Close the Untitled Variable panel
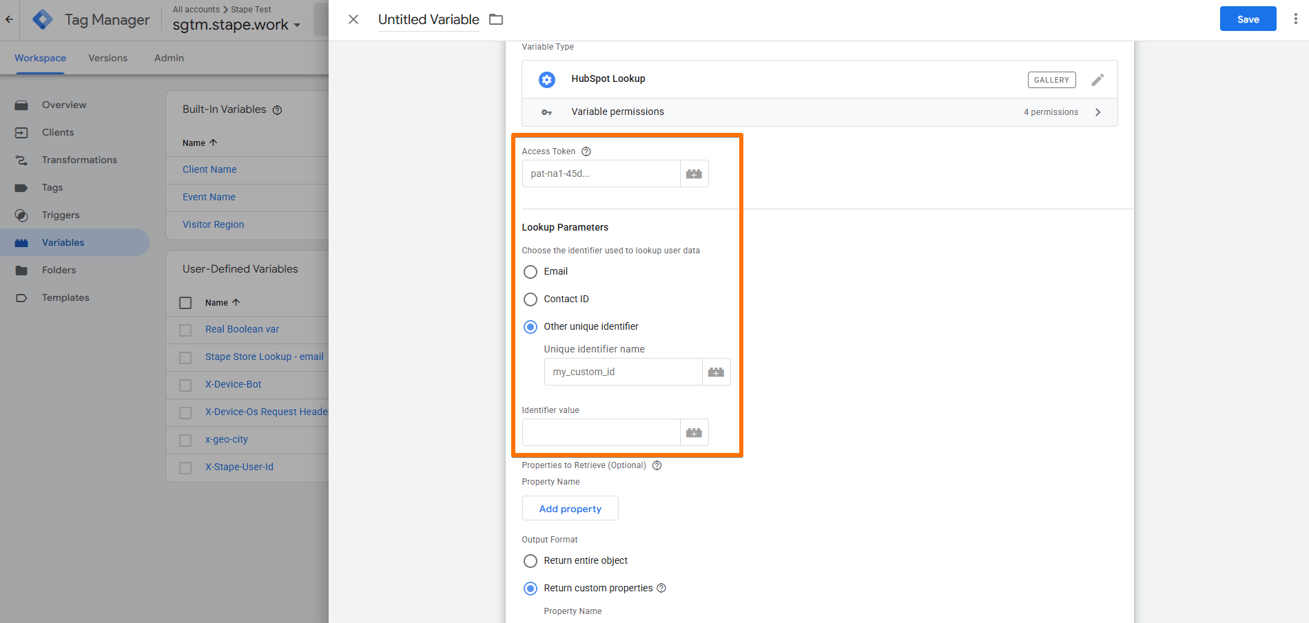Image resolution: width=1309 pixels, height=623 pixels. [353, 19]
